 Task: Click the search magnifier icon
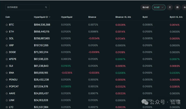click(x=46, y=7)
